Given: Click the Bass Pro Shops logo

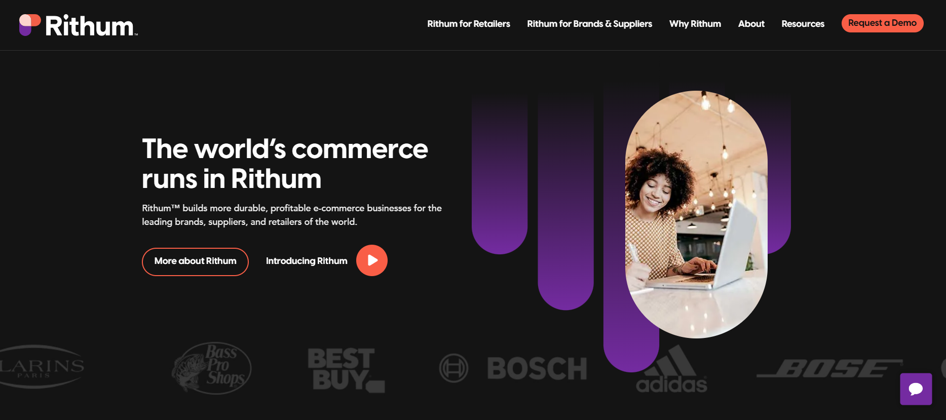Looking at the screenshot, I should point(211,368).
